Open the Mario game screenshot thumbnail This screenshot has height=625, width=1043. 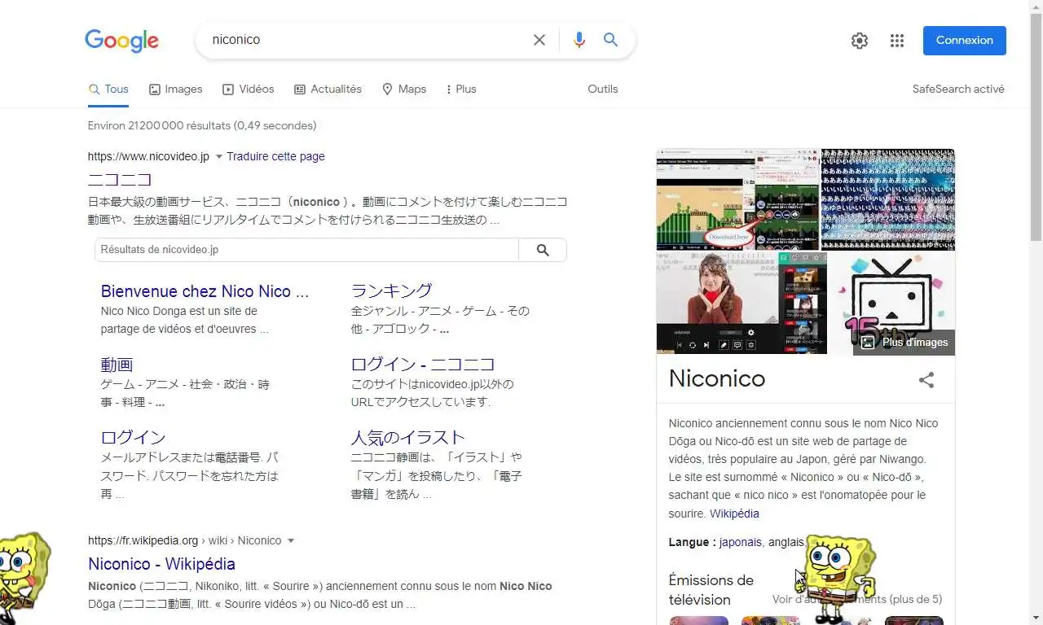coord(737,199)
